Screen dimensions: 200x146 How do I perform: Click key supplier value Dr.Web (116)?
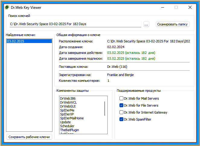tap(117, 67)
